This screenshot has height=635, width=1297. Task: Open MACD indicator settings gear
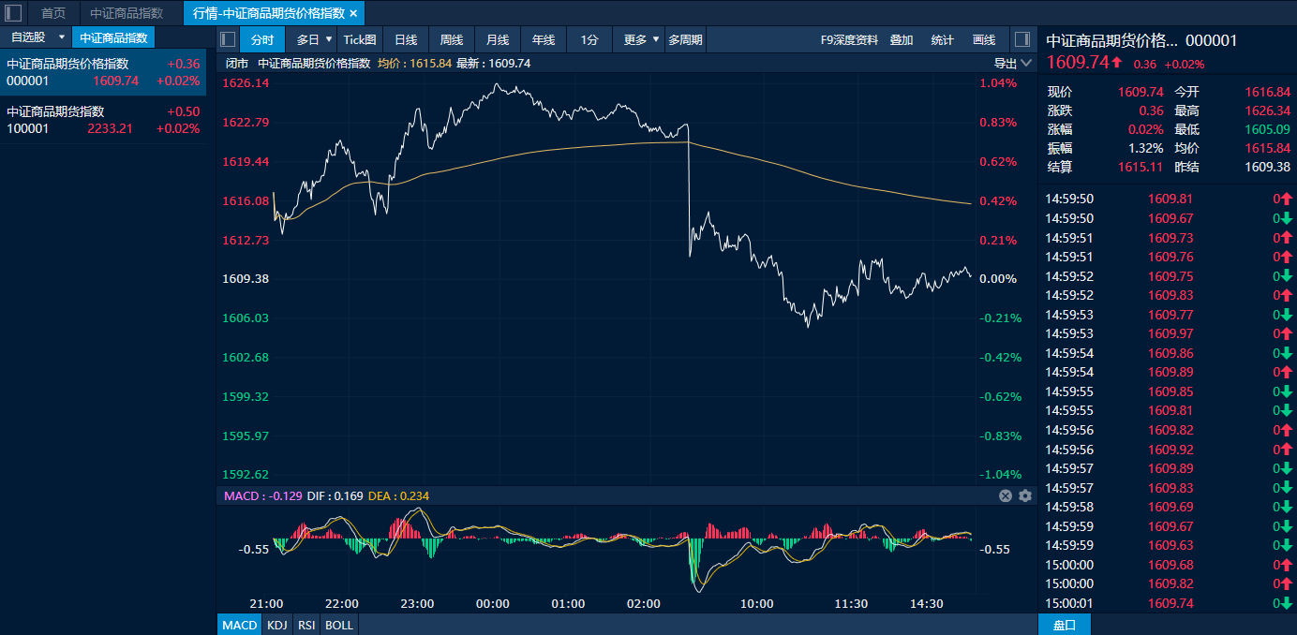(1025, 495)
